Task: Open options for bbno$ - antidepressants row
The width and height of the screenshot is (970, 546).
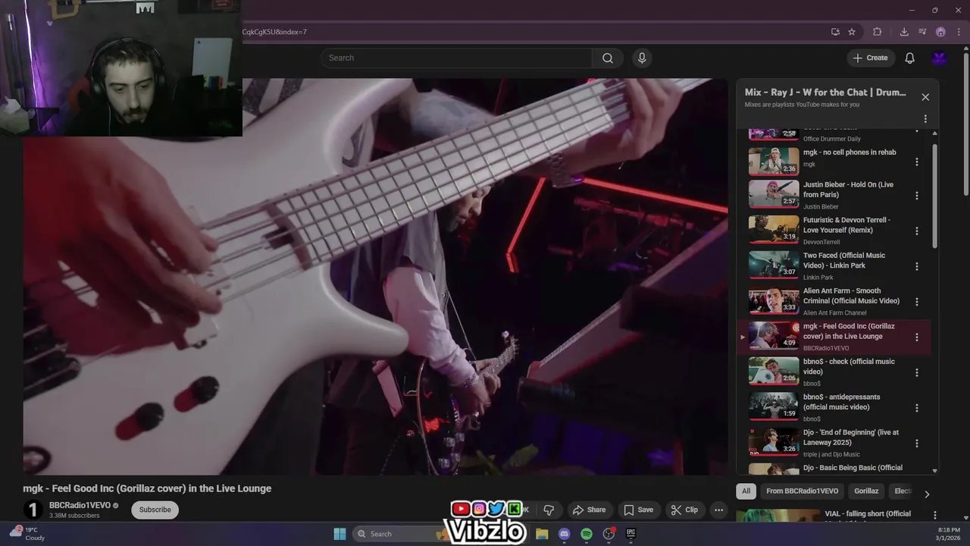Action: pos(917,408)
